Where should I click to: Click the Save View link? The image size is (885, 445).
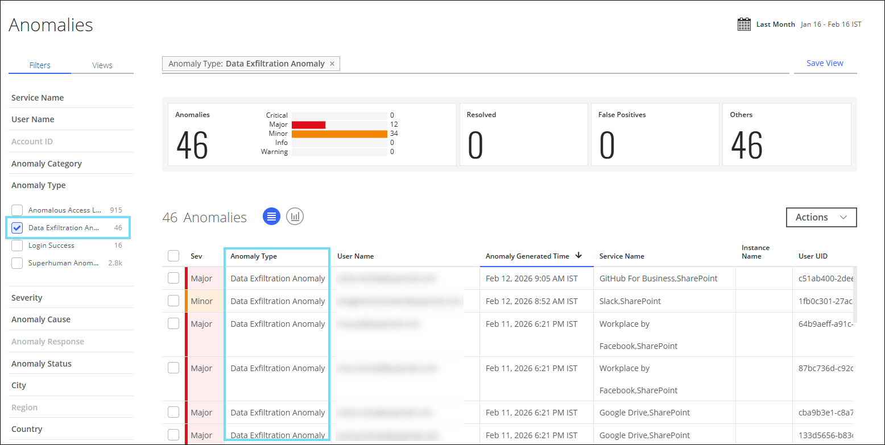(824, 63)
